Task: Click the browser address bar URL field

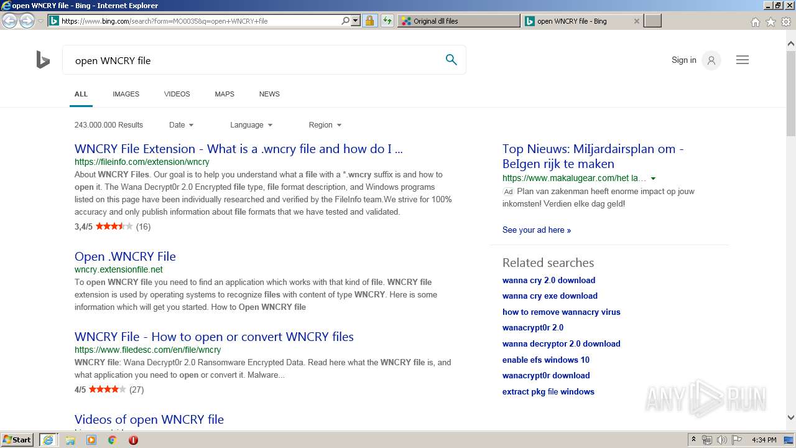Action: tap(199, 21)
